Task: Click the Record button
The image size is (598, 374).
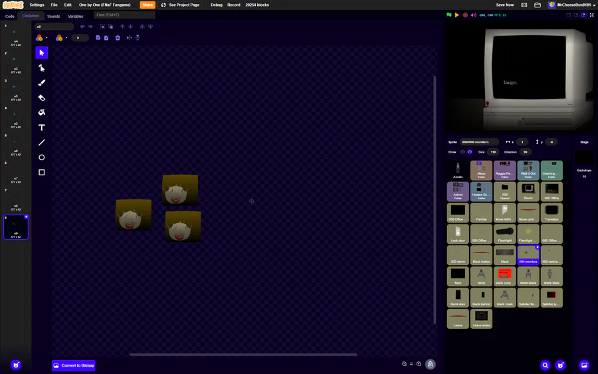Action: (x=234, y=5)
